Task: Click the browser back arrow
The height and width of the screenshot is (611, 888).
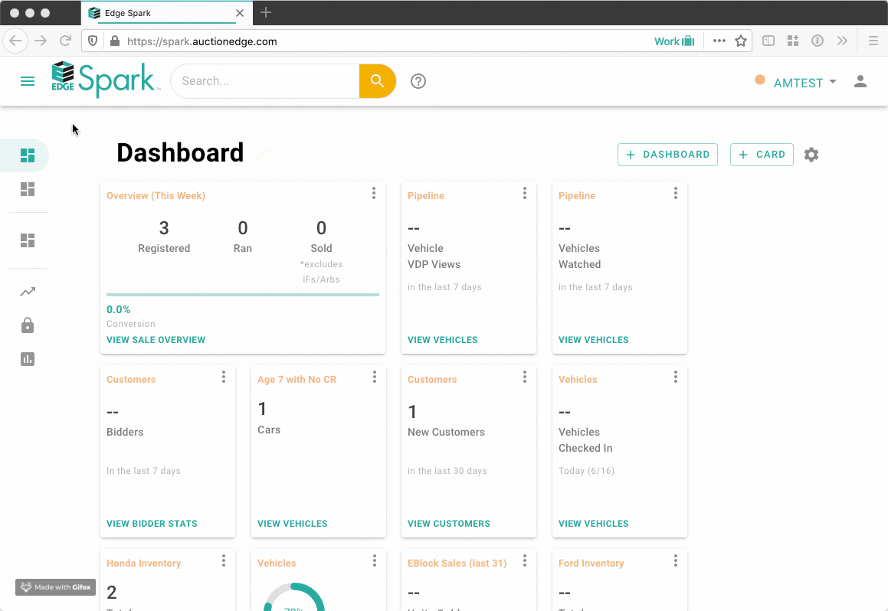Action: [x=15, y=41]
